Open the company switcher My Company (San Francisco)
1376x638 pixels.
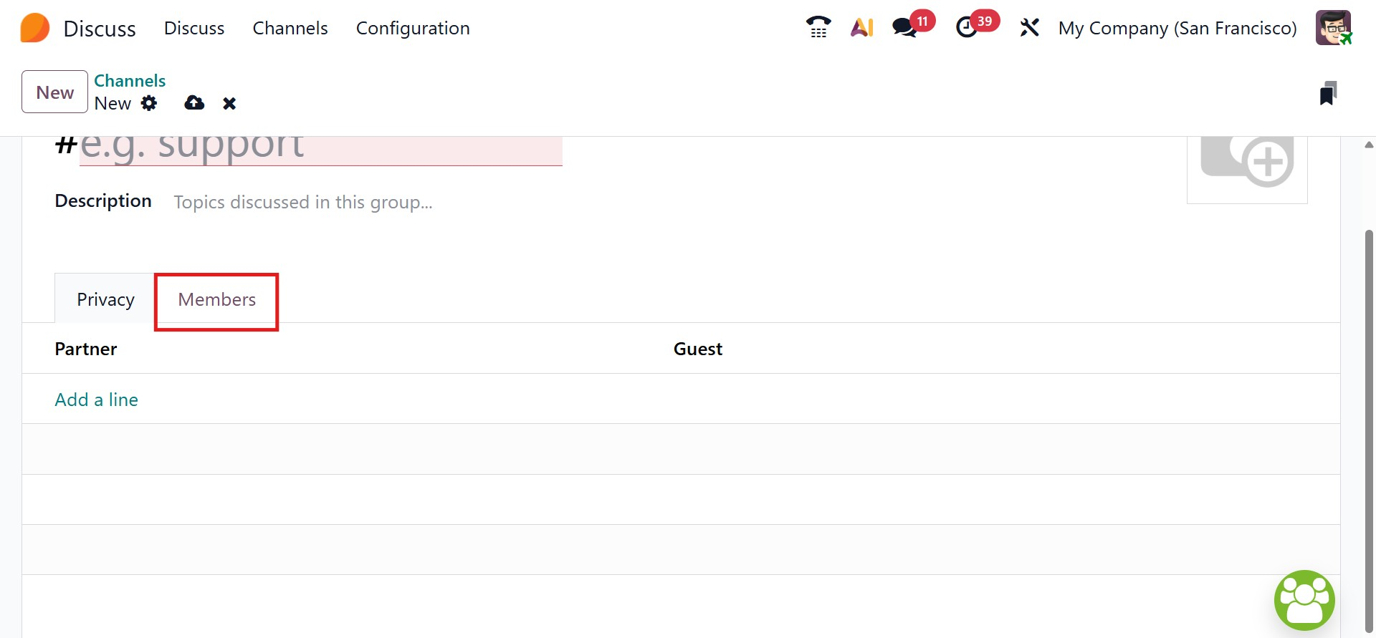pos(1177,28)
